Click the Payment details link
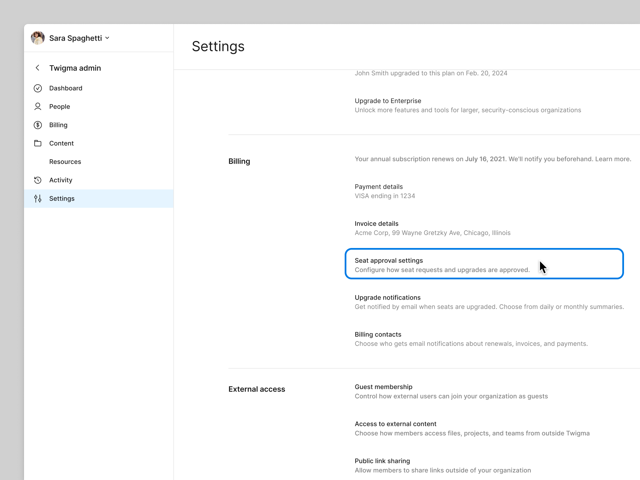This screenshot has width=640, height=480. point(378,187)
